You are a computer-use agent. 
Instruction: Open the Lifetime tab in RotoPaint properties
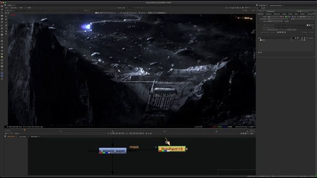(x=302, y=14)
